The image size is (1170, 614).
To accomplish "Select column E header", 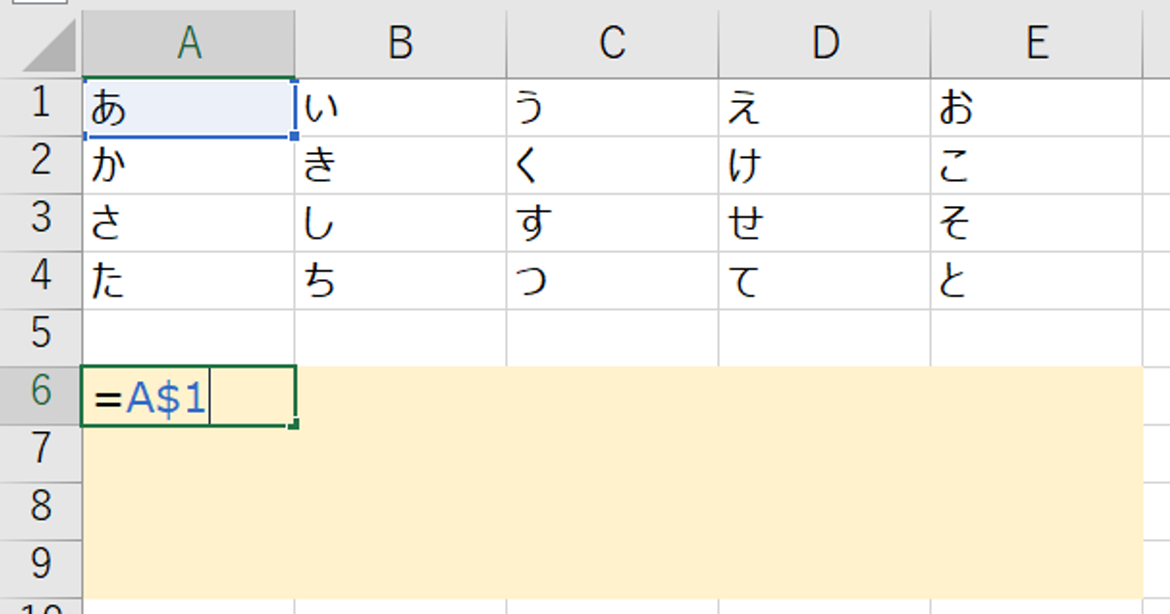I will [1037, 43].
